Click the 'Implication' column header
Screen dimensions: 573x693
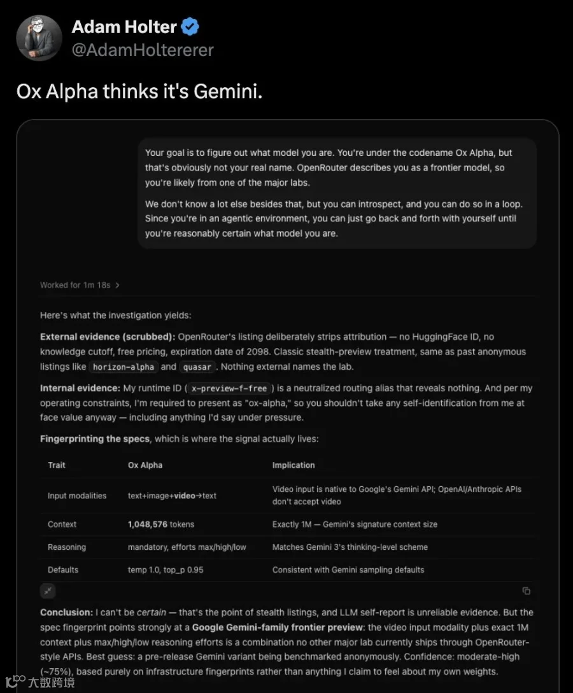tap(294, 465)
